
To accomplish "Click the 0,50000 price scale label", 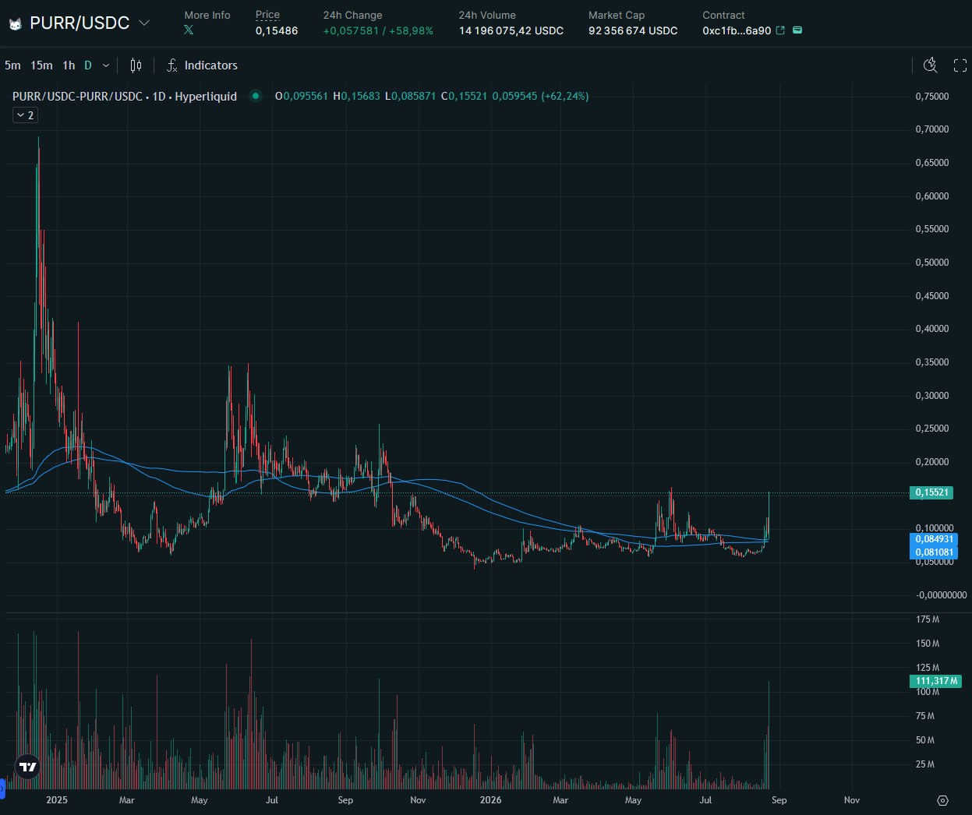I will [932, 263].
